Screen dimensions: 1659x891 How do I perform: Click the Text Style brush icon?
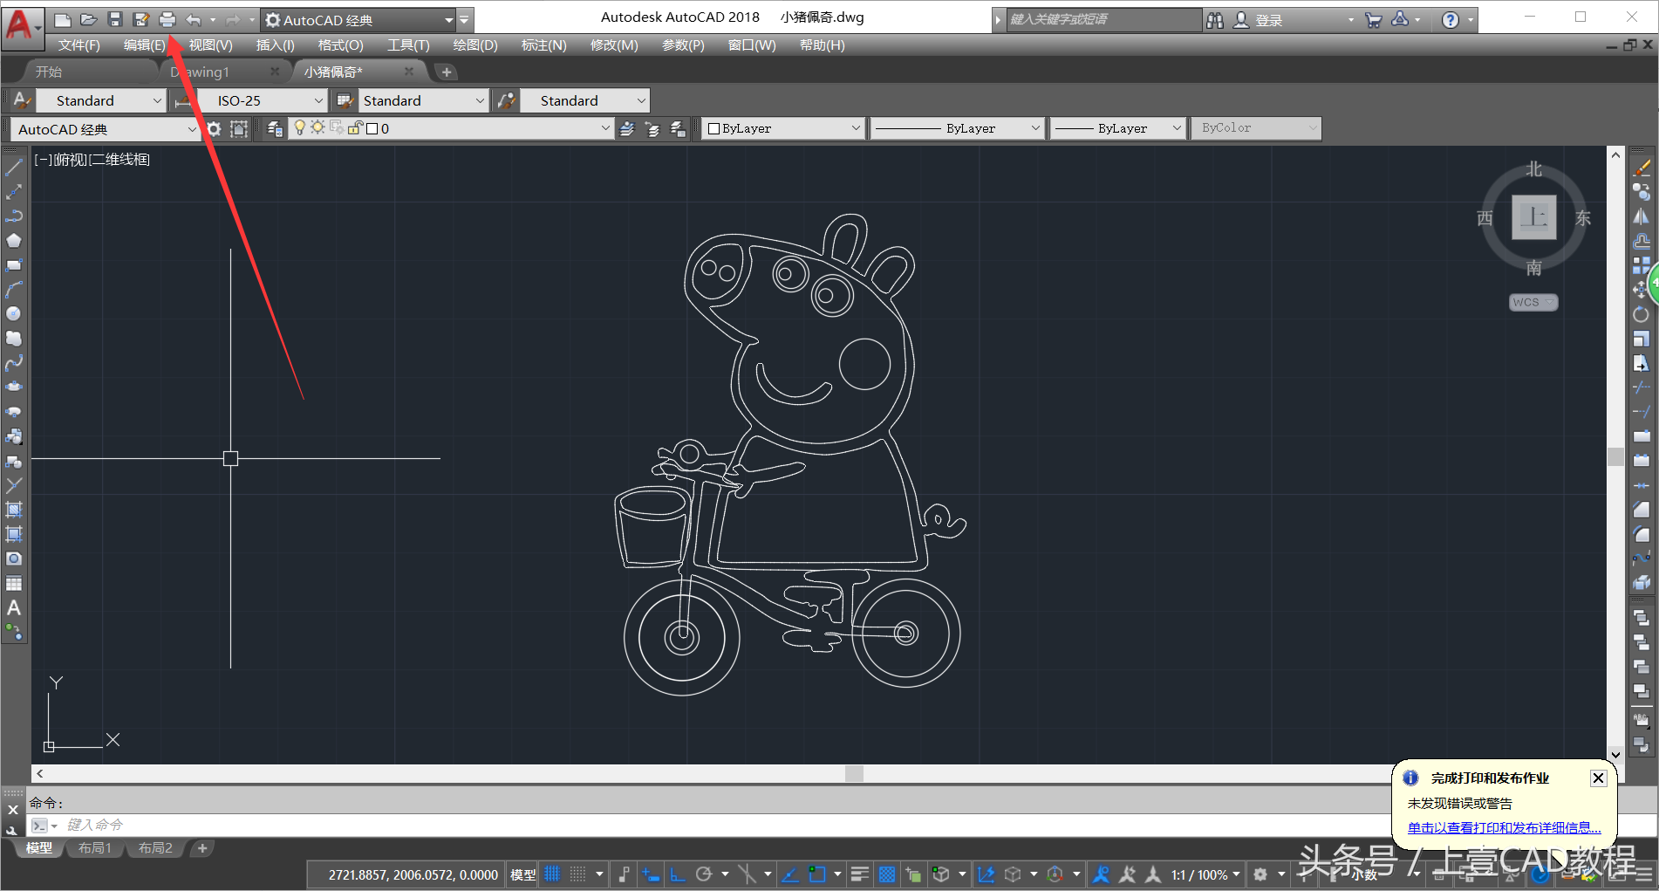coord(22,100)
